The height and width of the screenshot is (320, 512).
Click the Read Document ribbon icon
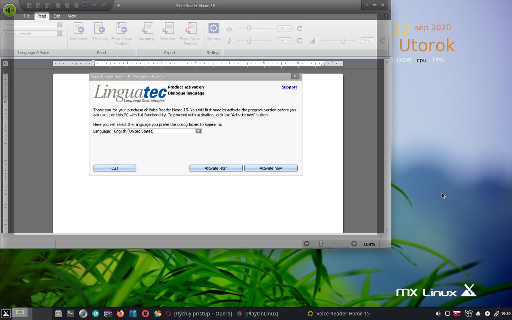(x=79, y=29)
